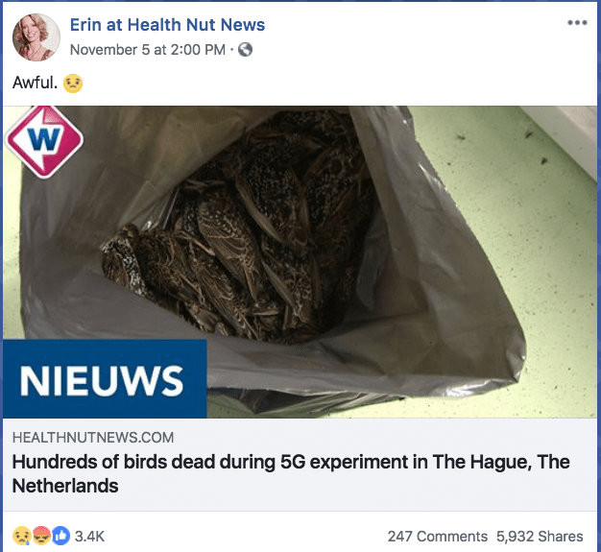The width and height of the screenshot is (601, 552).
Task: Click the word Netherlands in the headline
Action: [65, 486]
